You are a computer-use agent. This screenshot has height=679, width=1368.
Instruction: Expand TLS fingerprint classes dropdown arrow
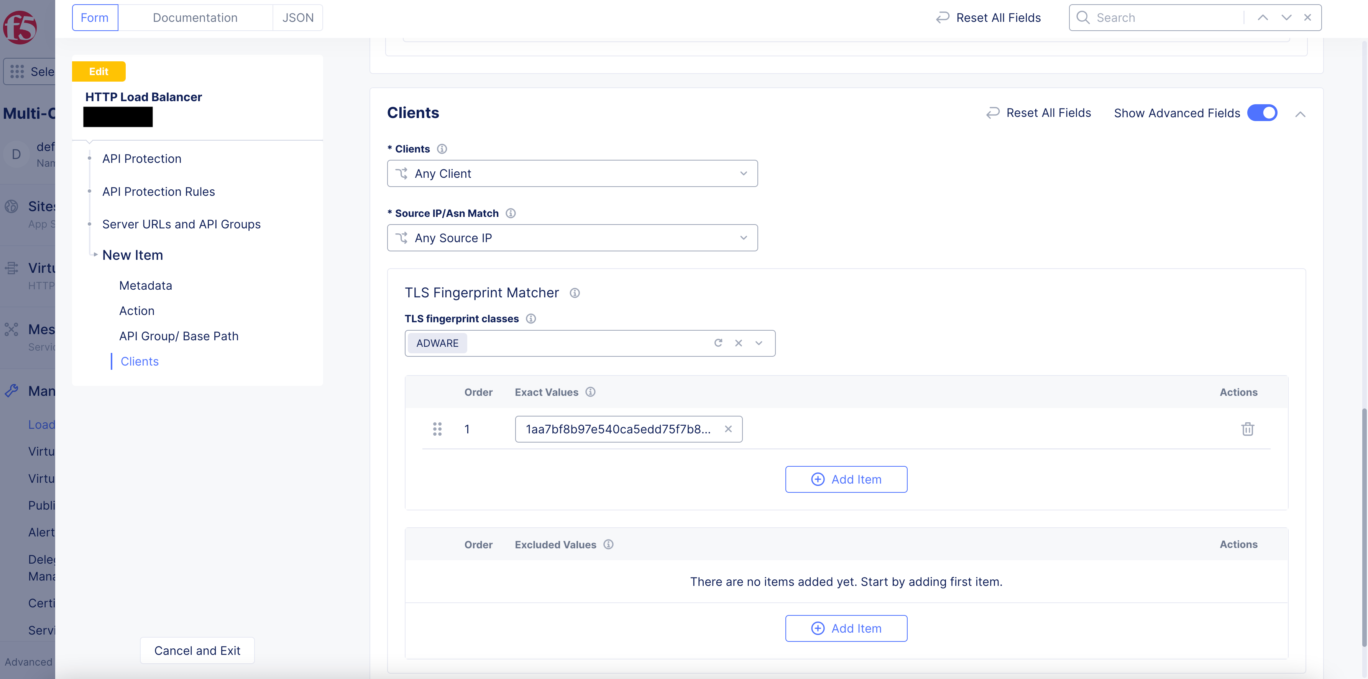tap(759, 343)
